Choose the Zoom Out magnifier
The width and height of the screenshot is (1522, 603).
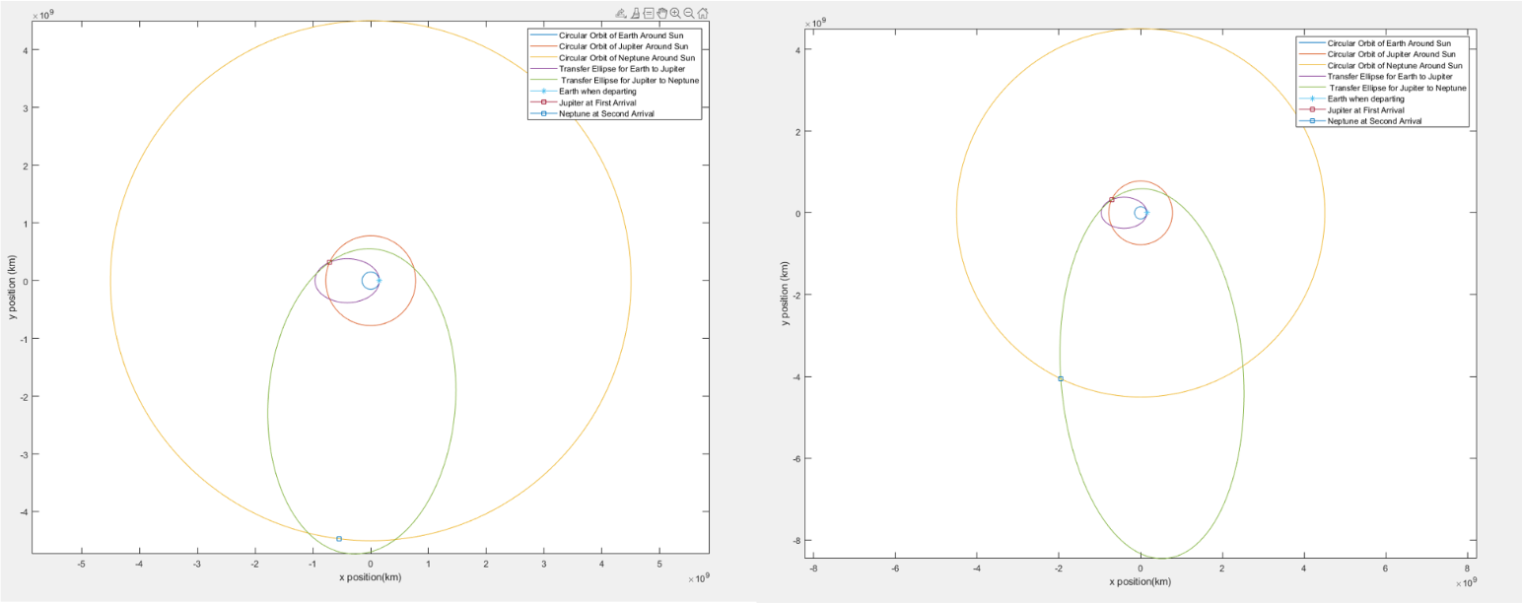pos(689,13)
